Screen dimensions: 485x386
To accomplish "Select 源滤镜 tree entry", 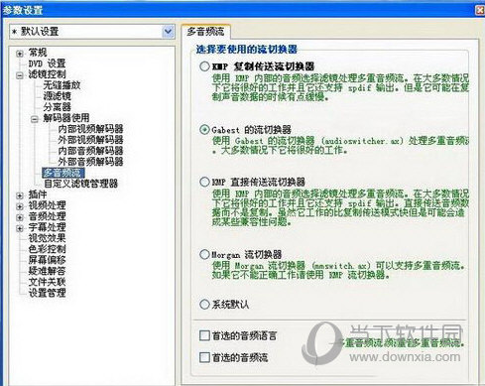I will point(58,96).
